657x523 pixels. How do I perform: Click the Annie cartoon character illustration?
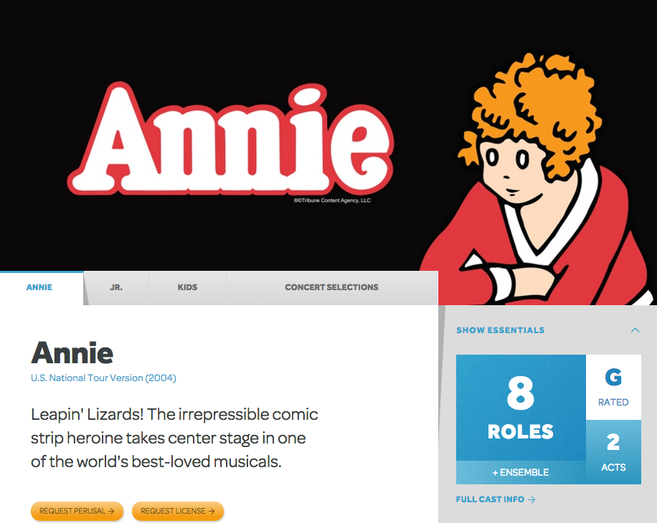click(538, 180)
